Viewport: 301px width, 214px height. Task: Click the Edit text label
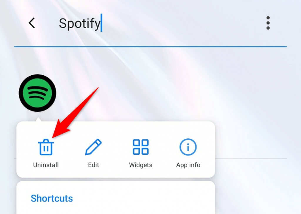coord(93,165)
